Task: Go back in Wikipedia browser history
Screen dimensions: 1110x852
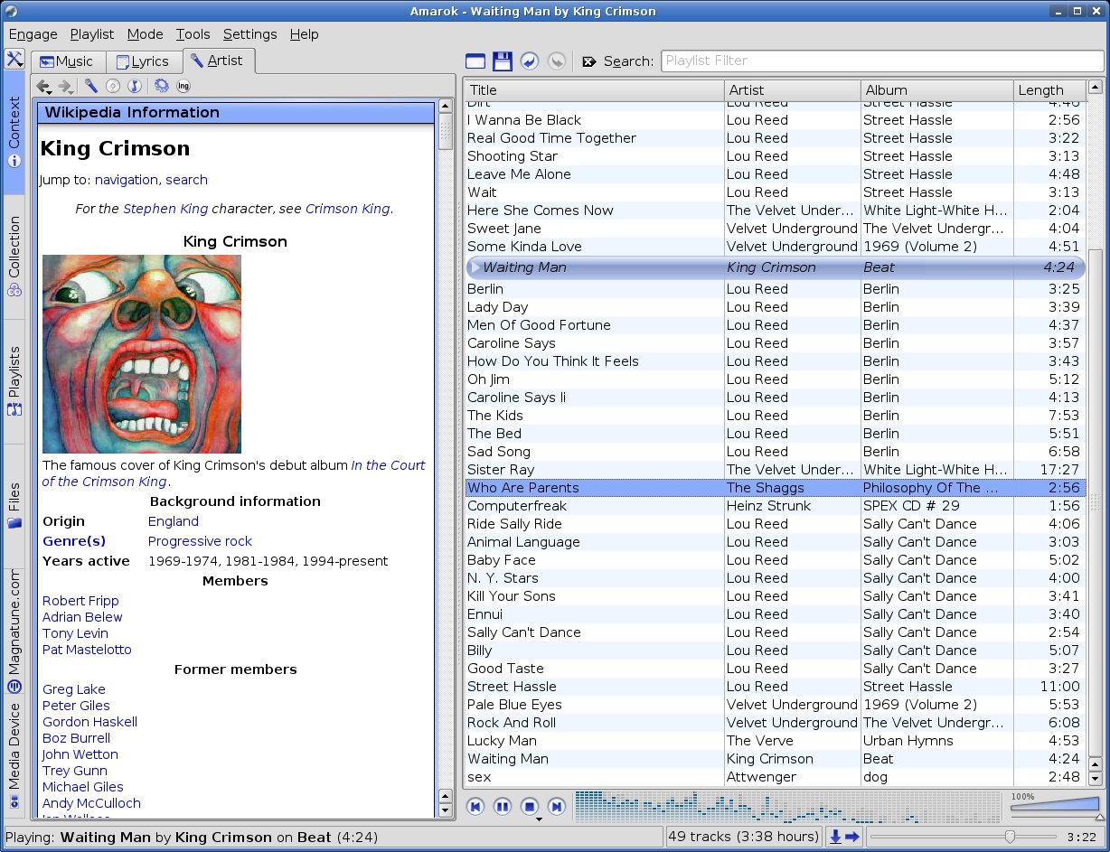Action: 43,87
